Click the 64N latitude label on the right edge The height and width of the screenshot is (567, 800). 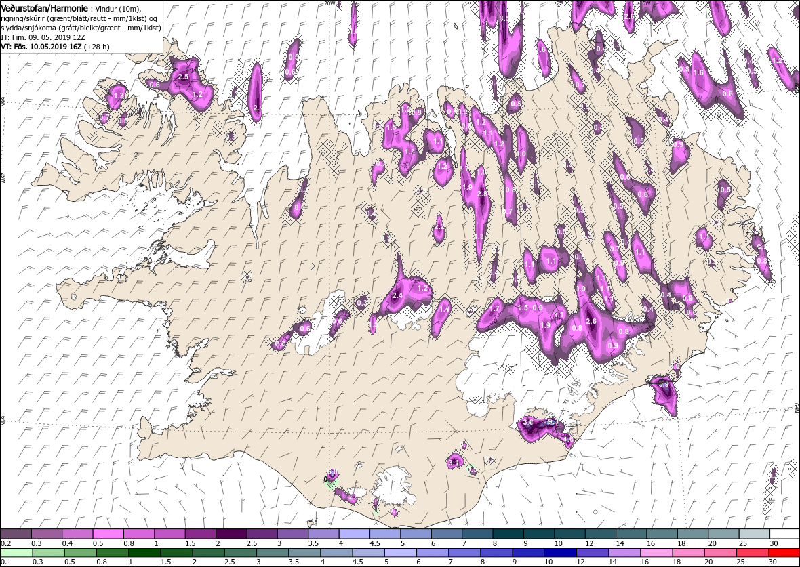pyautogui.click(x=797, y=409)
